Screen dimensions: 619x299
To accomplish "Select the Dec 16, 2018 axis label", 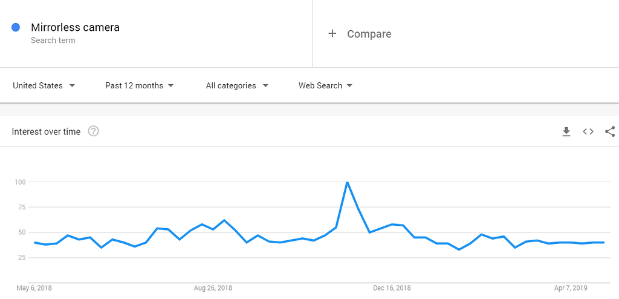I will (x=391, y=288).
